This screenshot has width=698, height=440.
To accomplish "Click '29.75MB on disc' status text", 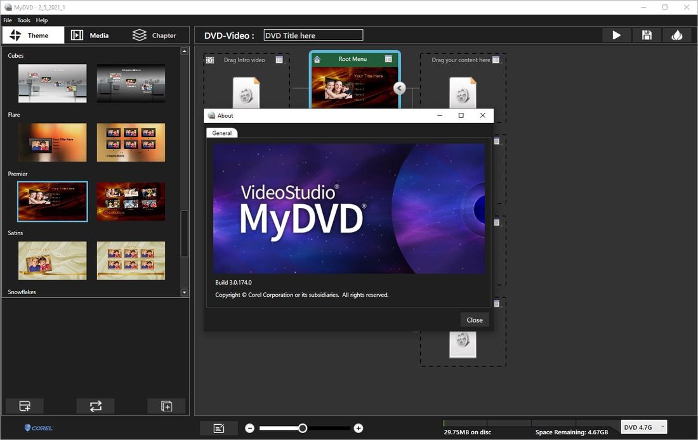I will [468, 432].
